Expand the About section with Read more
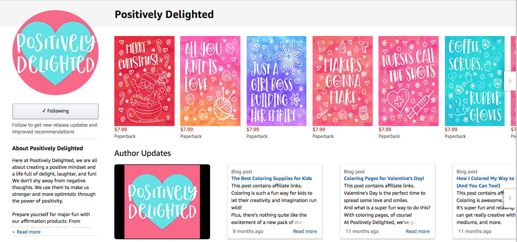 point(28,232)
